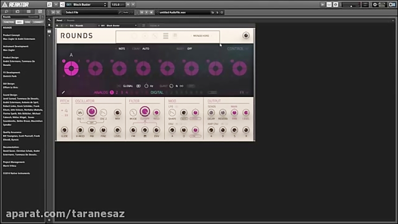Click the GLIDE knob in PITCH section
398x224 pixels.
point(64,130)
